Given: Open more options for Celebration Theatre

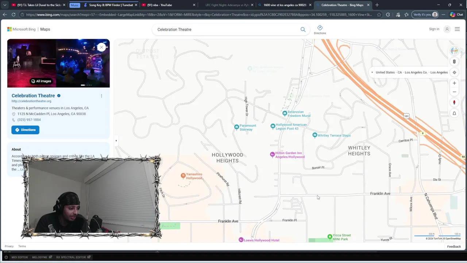Looking at the screenshot, I should tap(101, 96).
